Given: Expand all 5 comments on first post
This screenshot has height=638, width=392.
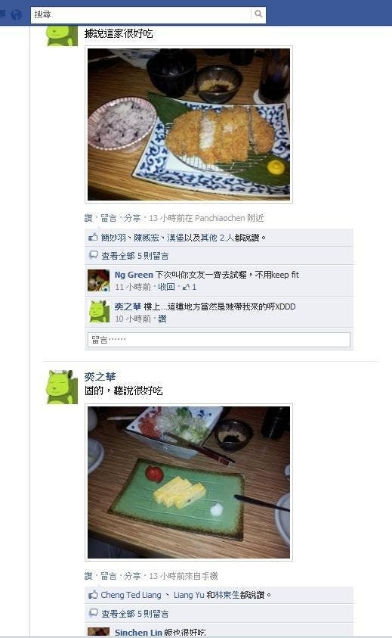Looking at the screenshot, I should click(x=135, y=256).
